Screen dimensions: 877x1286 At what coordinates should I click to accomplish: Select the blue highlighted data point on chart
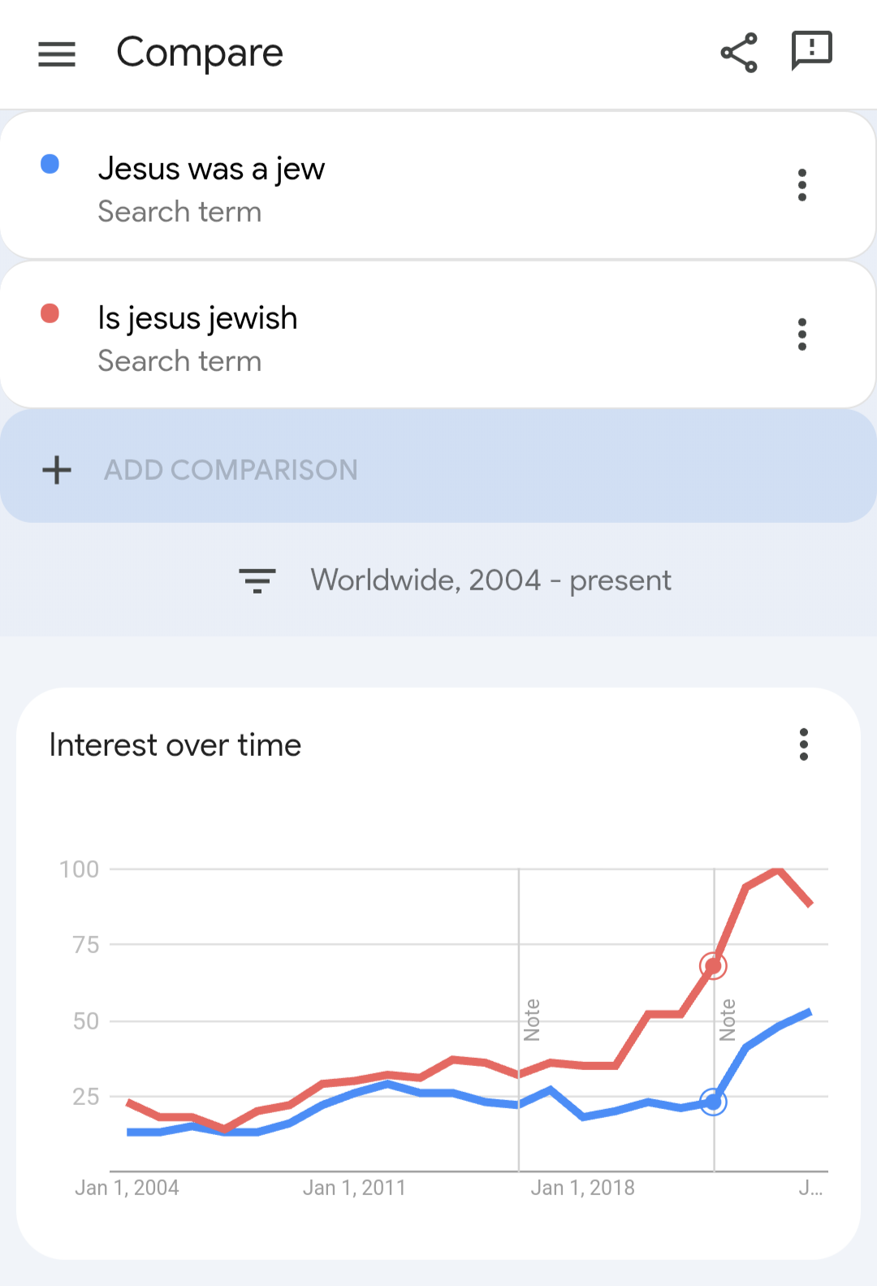pos(713,1102)
